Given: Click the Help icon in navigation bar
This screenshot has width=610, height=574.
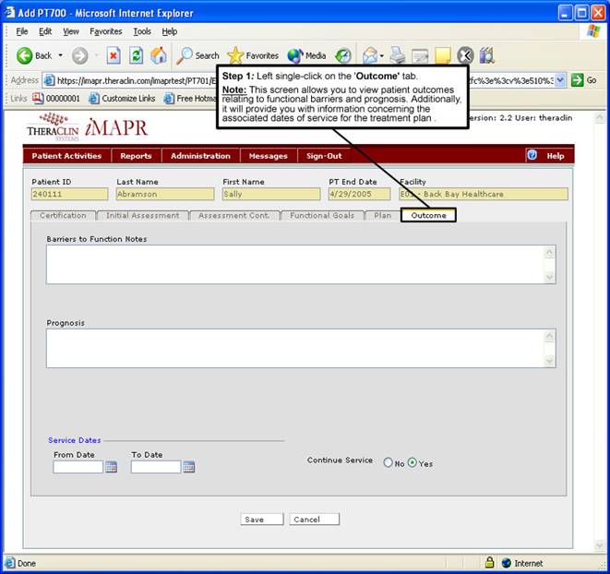Looking at the screenshot, I should pos(532,155).
